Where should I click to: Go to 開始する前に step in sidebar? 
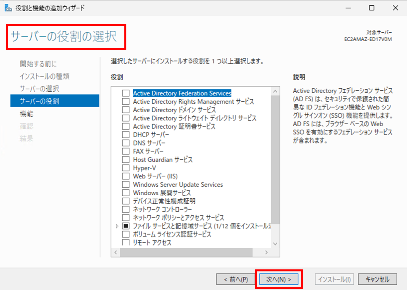[x=38, y=64]
